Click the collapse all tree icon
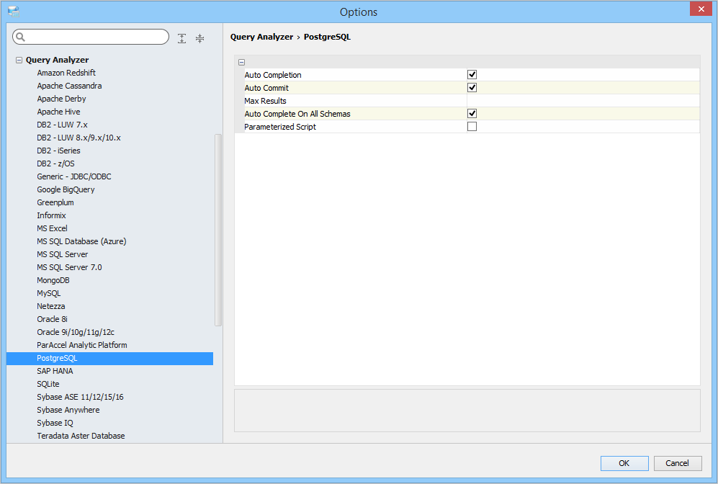Image resolution: width=718 pixels, height=484 pixels. click(199, 38)
